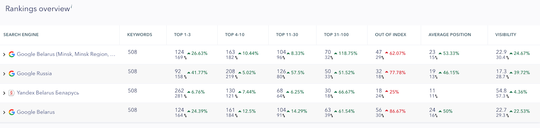540x128 pixels.
Task: Sort by the AVERAGE POSITION column header
Action: click(450, 35)
